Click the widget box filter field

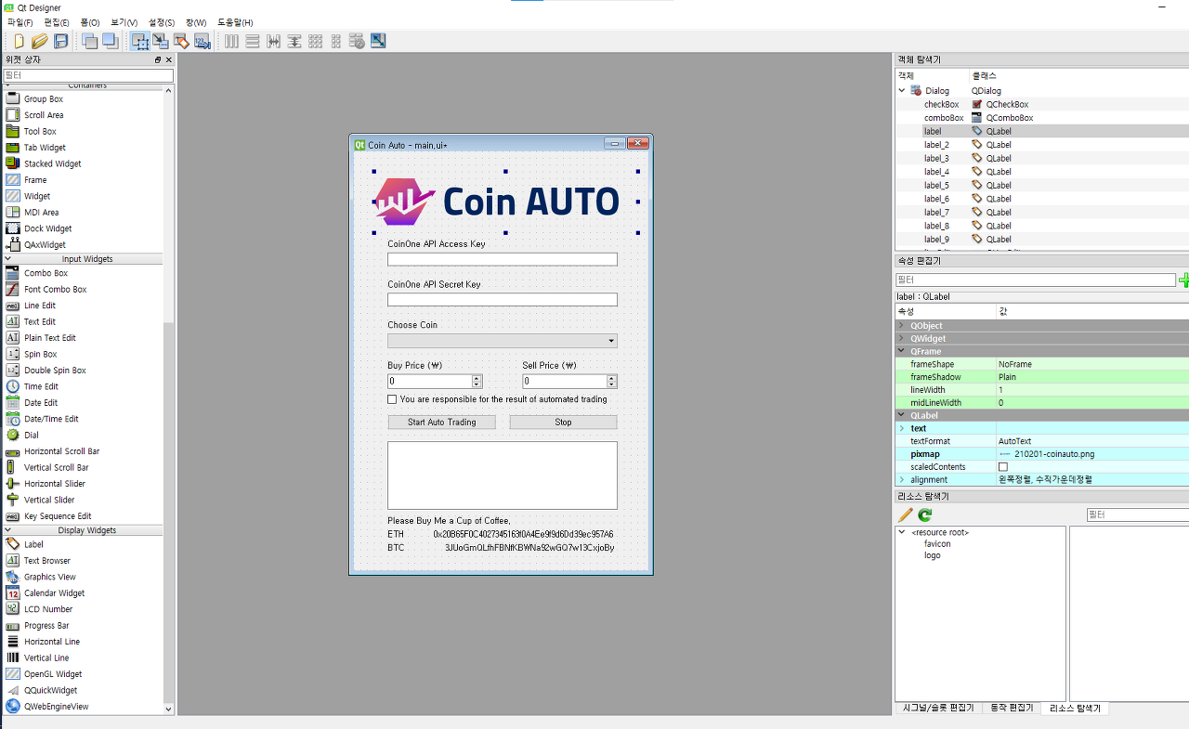tap(88, 75)
